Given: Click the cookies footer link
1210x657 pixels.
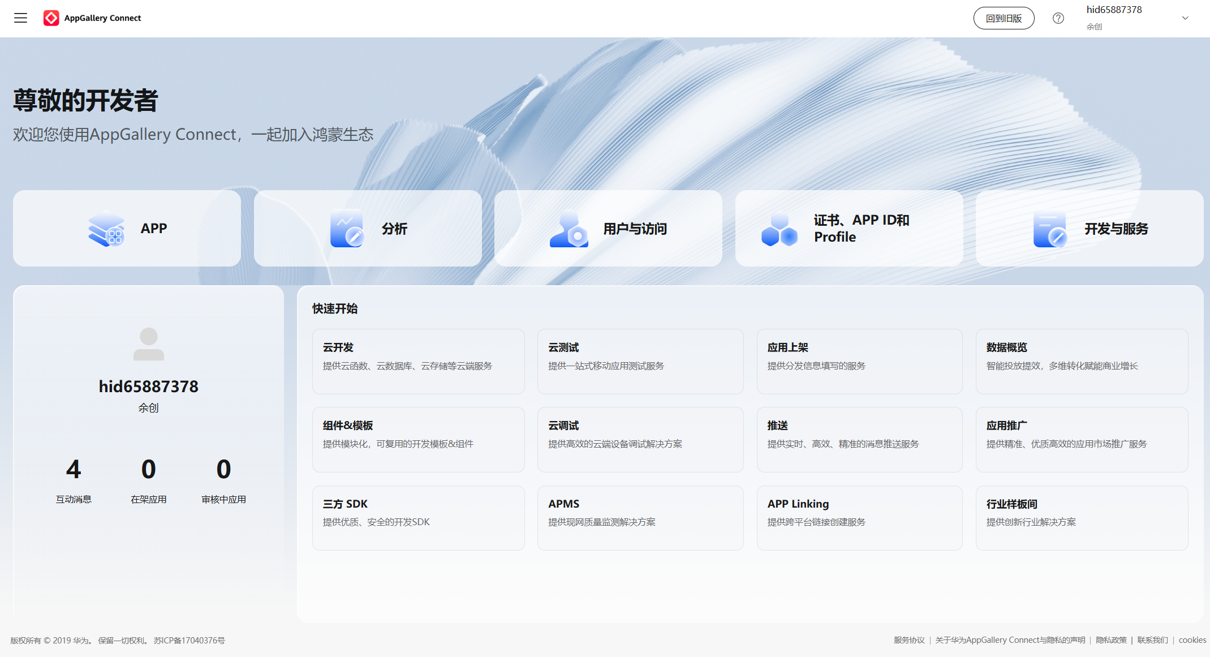Looking at the screenshot, I should click(1192, 640).
